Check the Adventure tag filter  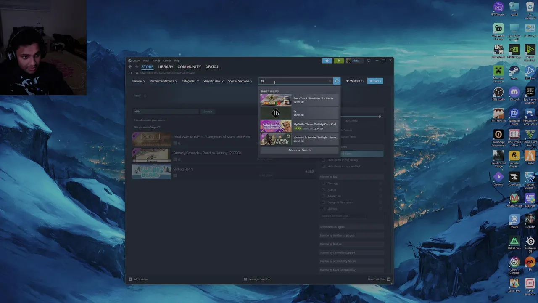tap(324, 196)
